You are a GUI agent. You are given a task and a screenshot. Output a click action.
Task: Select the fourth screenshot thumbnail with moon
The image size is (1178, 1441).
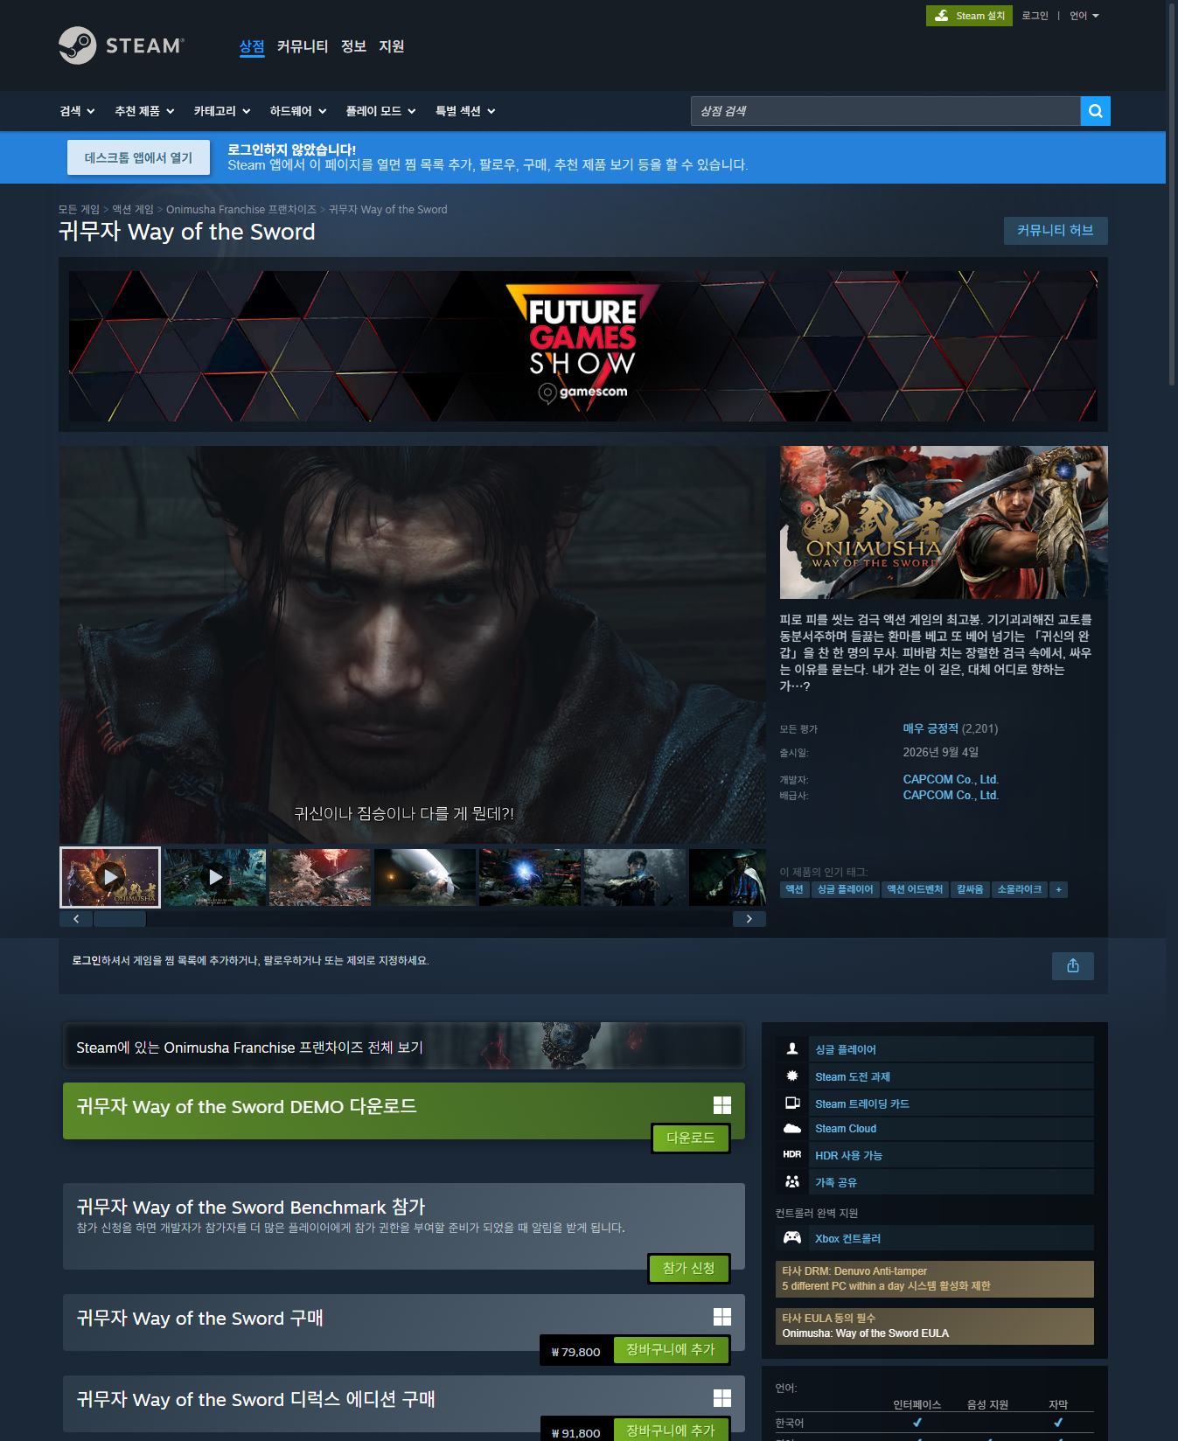pyautogui.click(x=425, y=877)
